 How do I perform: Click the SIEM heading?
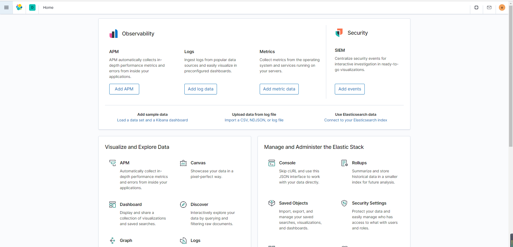[x=340, y=50]
